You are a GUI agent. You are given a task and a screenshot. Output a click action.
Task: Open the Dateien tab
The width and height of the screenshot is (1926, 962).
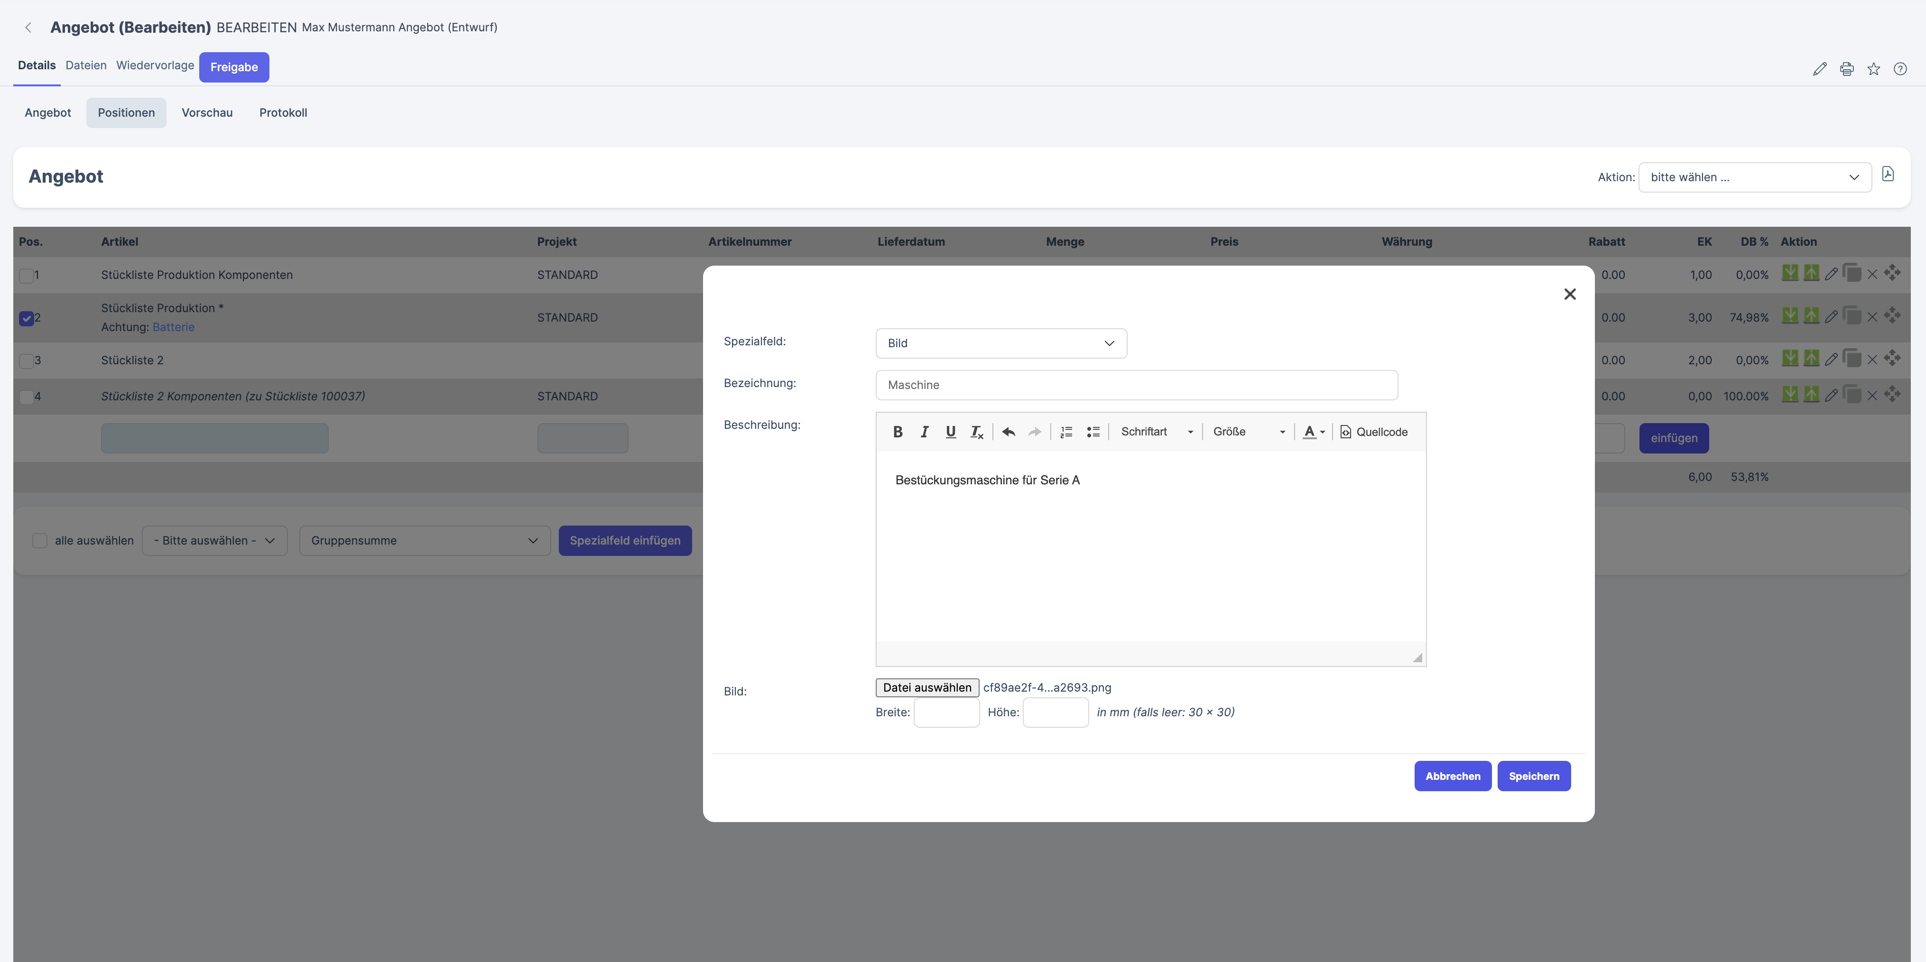pos(86,65)
